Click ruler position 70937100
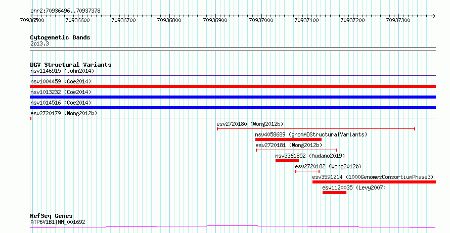This screenshot has height=233, width=450. coord(307,20)
